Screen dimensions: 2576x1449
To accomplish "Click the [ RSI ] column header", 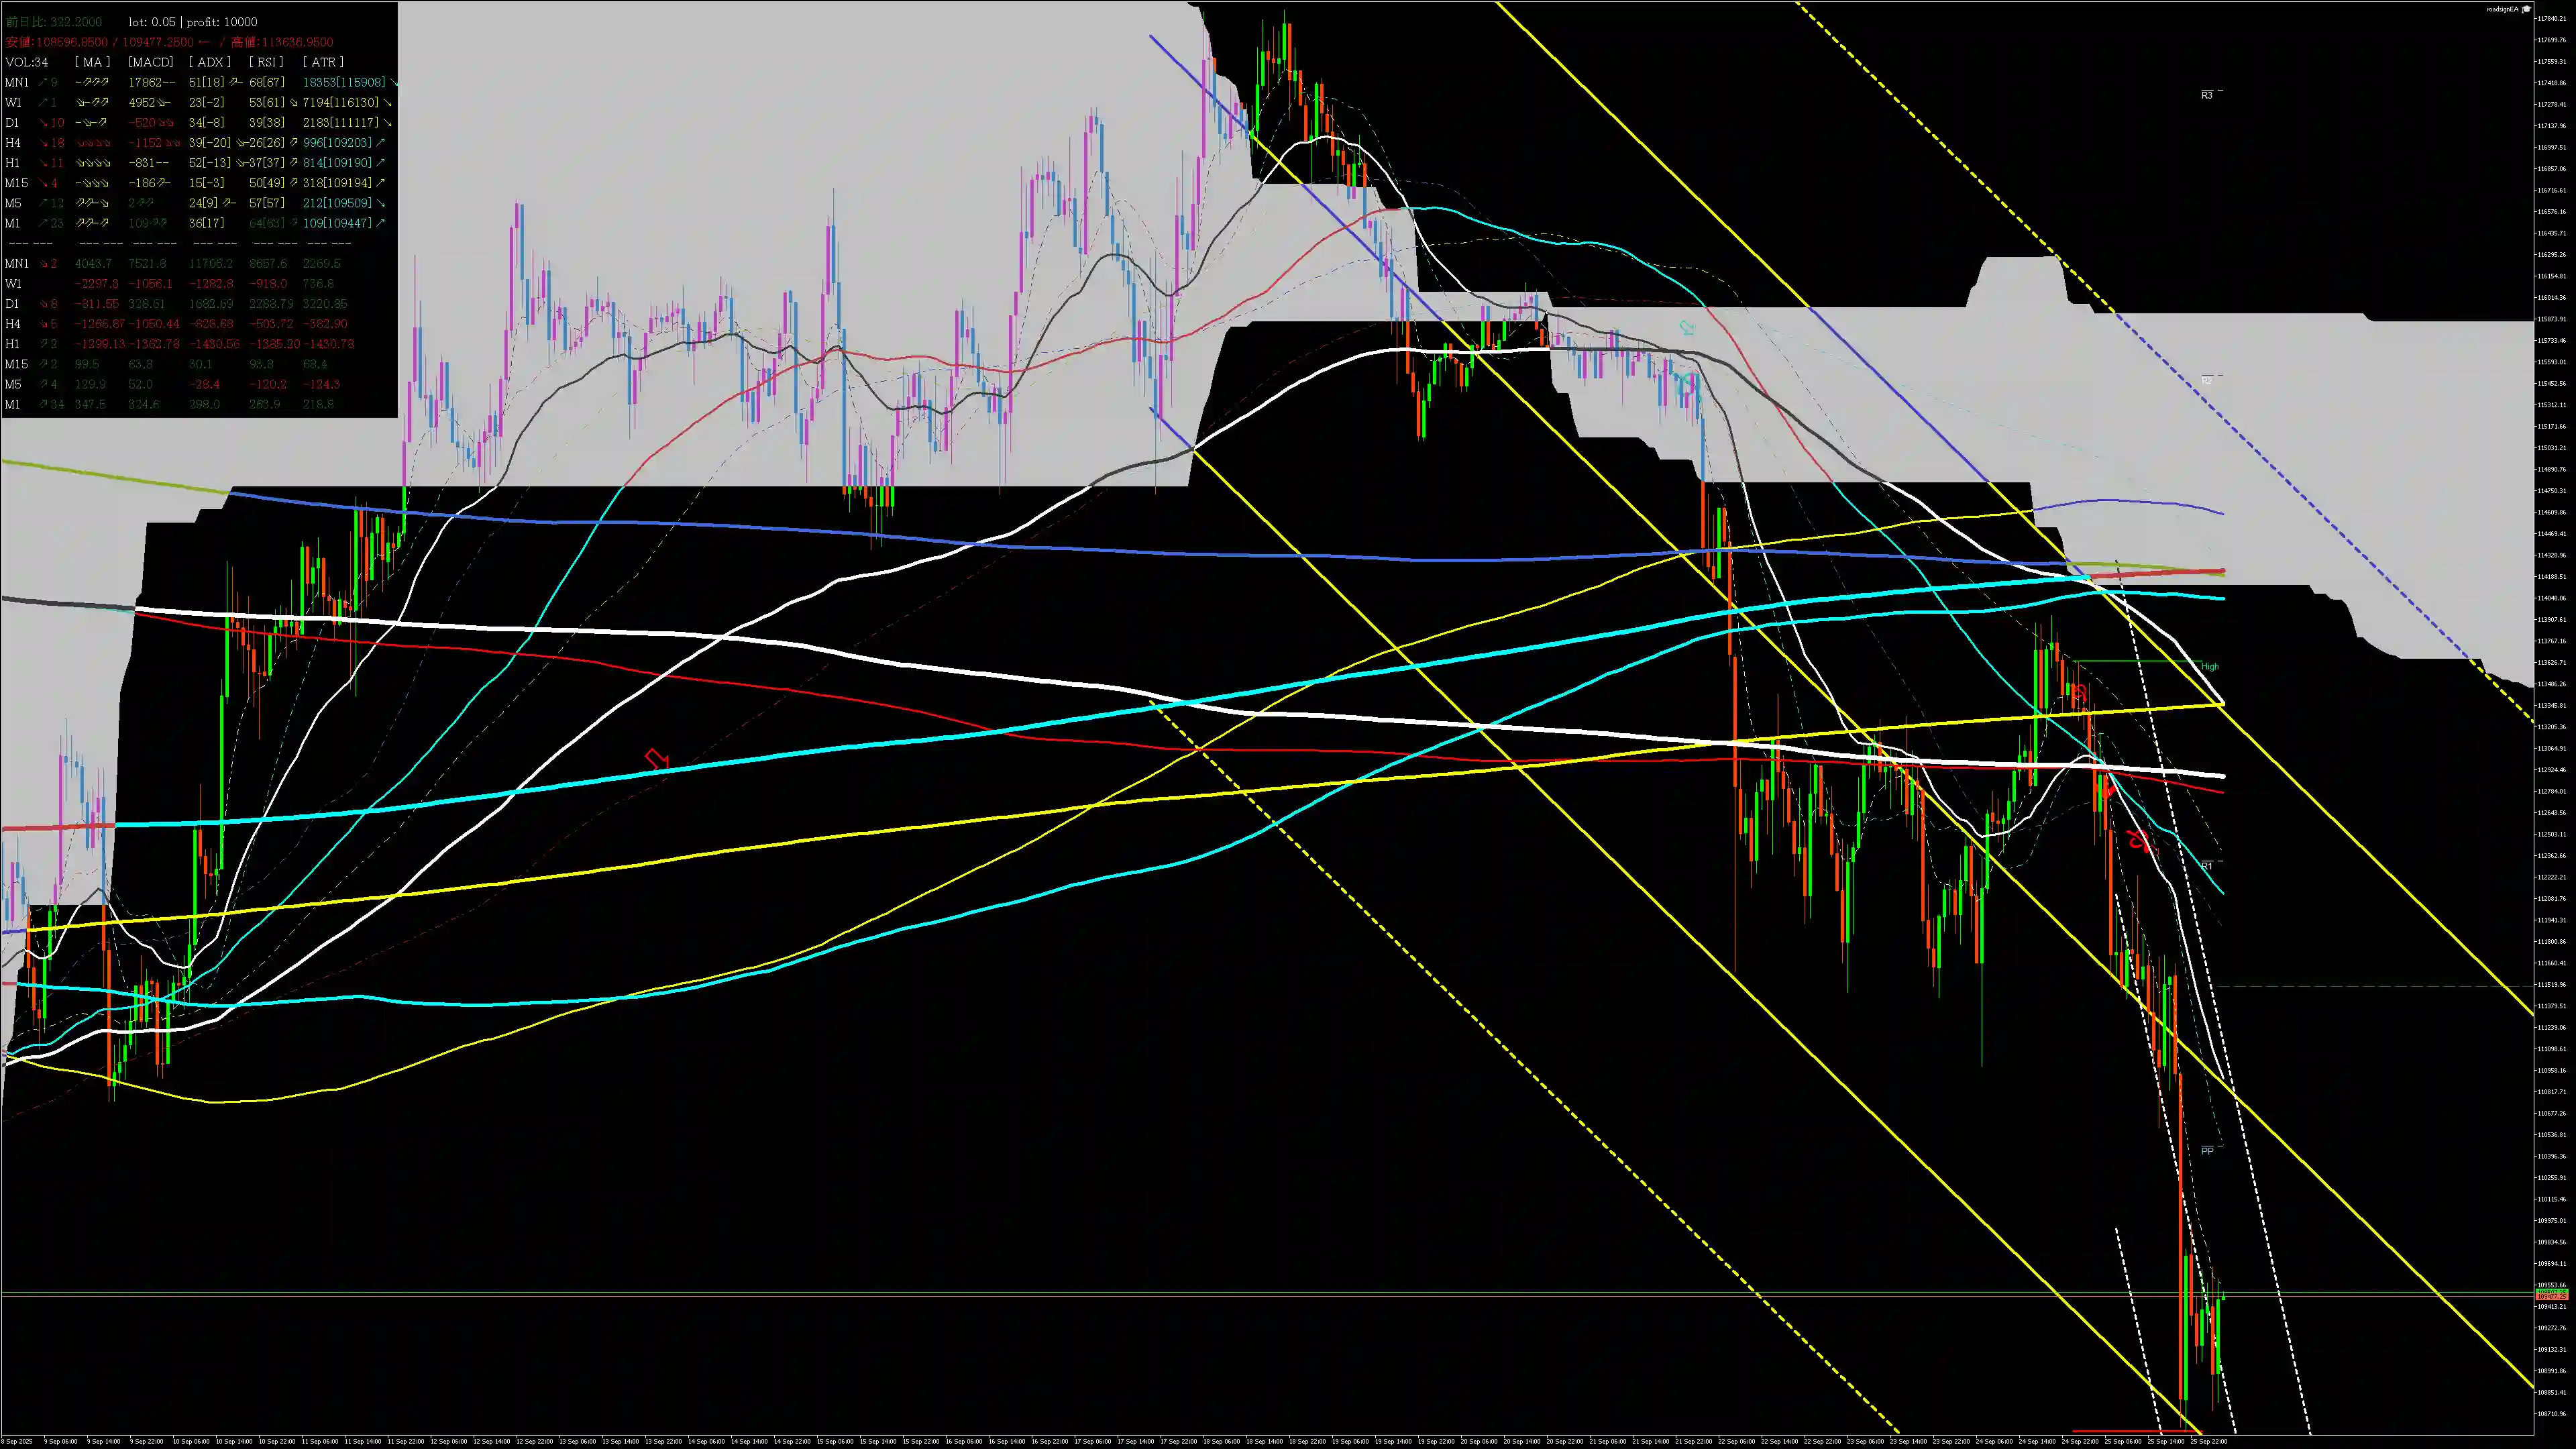I will point(266,62).
